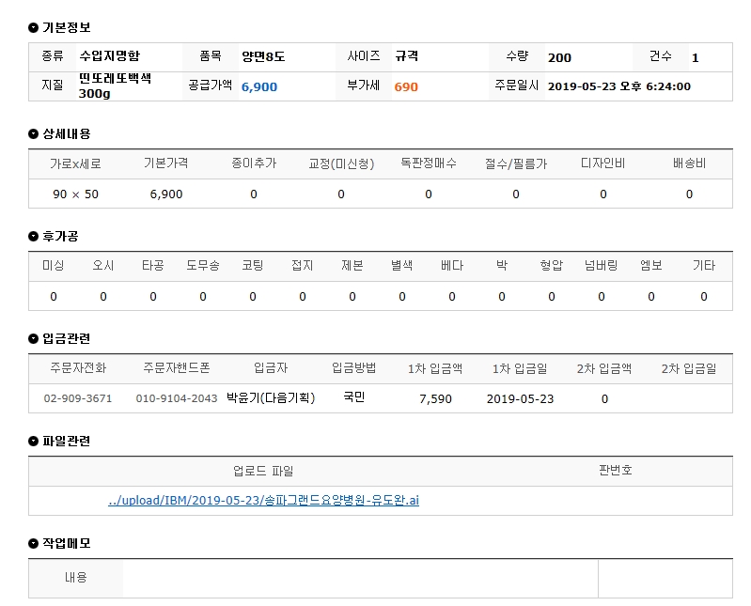
Task: Click the 1차 입금액 value 7,590
Action: click(x=435, y=398)
